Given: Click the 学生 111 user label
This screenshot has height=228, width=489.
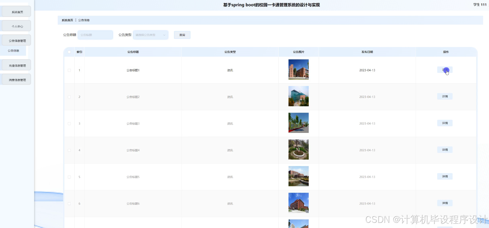Looking at the screenshot, I should pos(480,5).
